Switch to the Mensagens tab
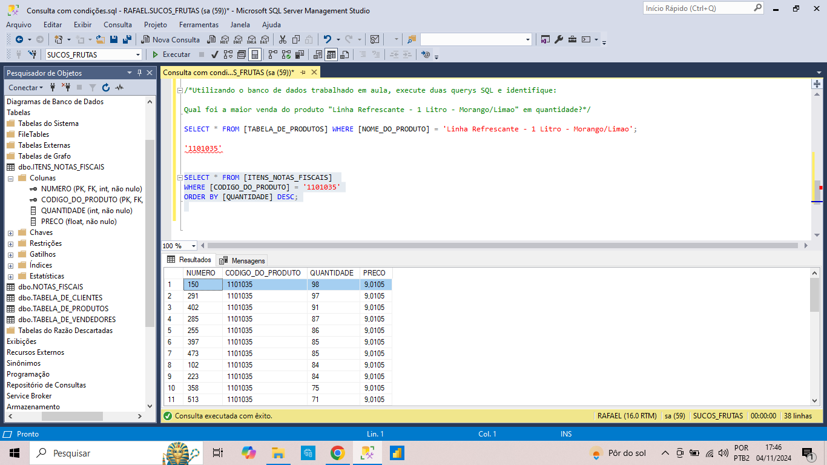 (242, 260)
